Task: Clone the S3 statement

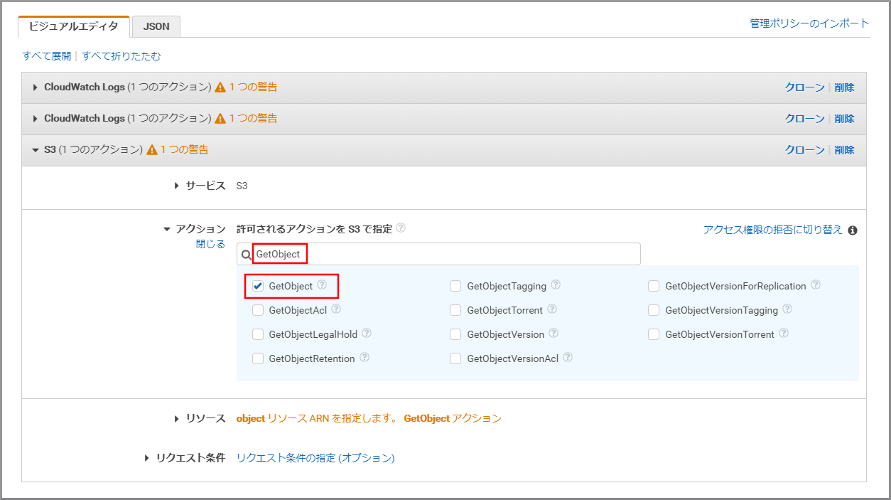Action: [x=804, y=150]
